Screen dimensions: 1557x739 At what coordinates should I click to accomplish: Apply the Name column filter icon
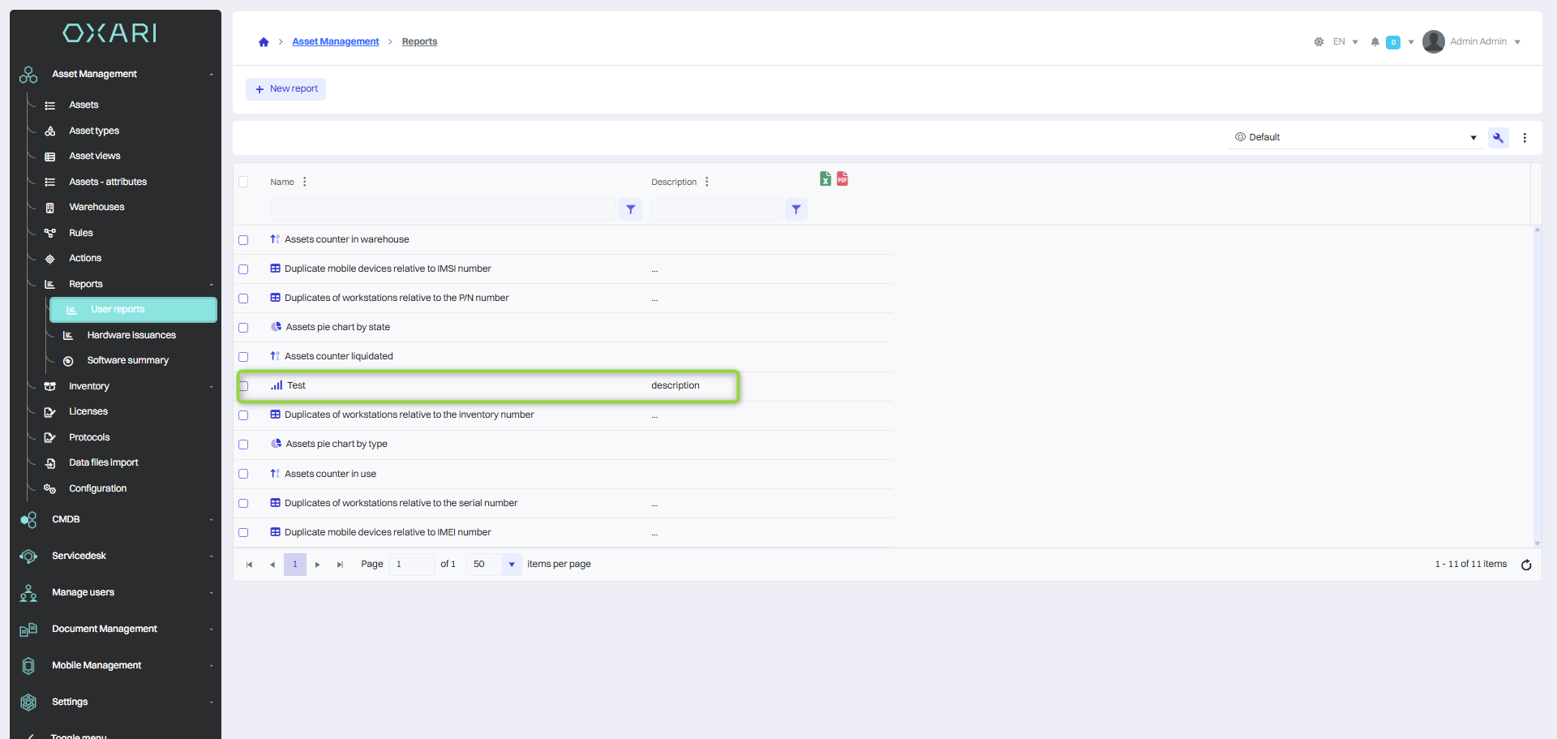tap(631, 210)
